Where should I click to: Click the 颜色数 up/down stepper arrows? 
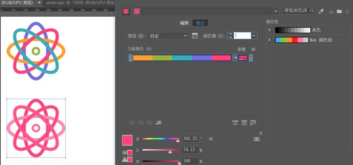click(x=231, y=36)
